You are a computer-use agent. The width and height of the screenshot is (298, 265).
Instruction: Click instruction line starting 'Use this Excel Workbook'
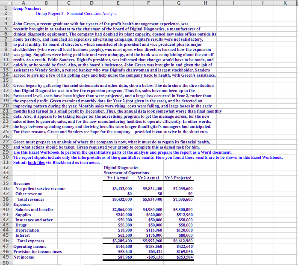[122, 152]
